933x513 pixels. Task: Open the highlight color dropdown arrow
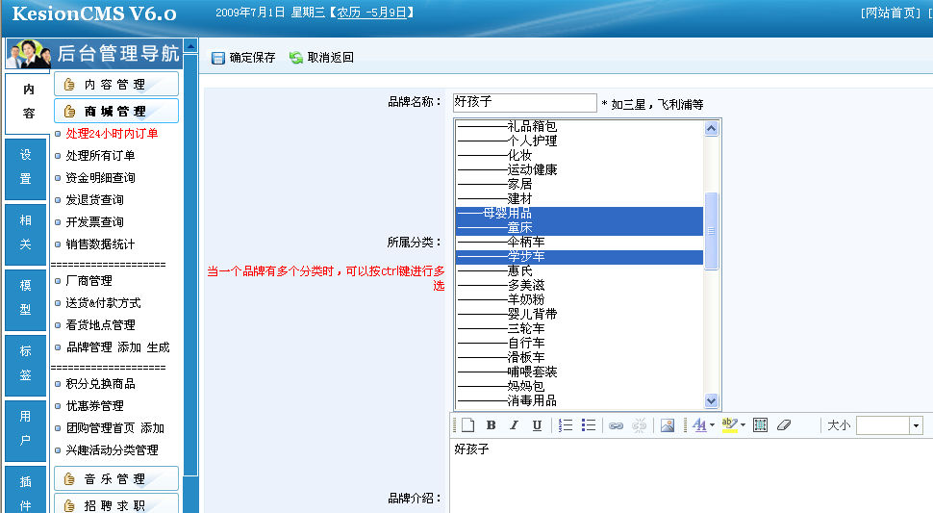tap(743, 424)
